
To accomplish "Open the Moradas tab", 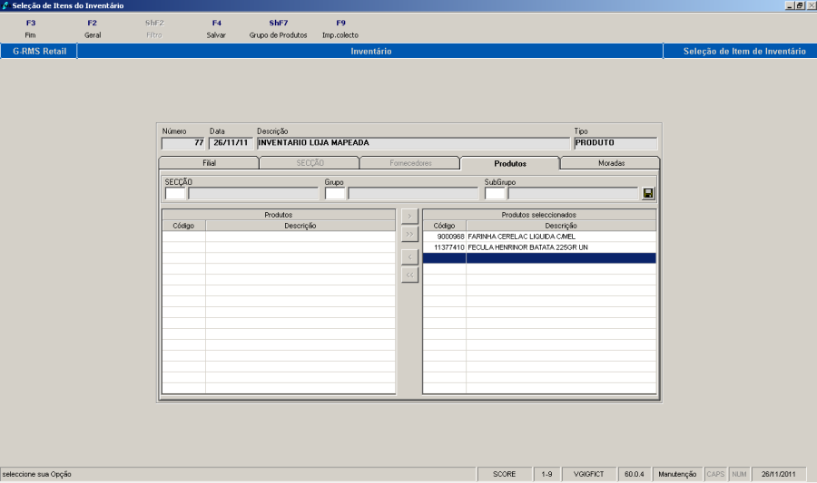I will (610, 163).
